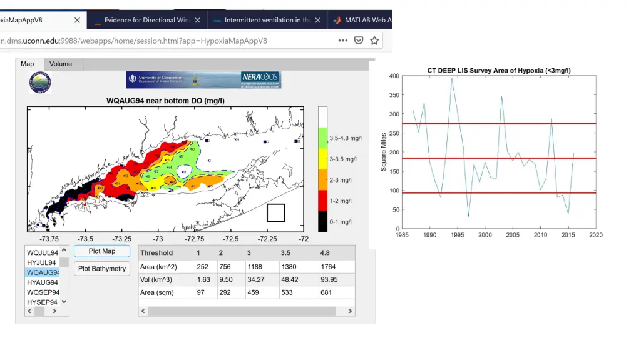Click the Area (km^2) row label

pos(158,266)
